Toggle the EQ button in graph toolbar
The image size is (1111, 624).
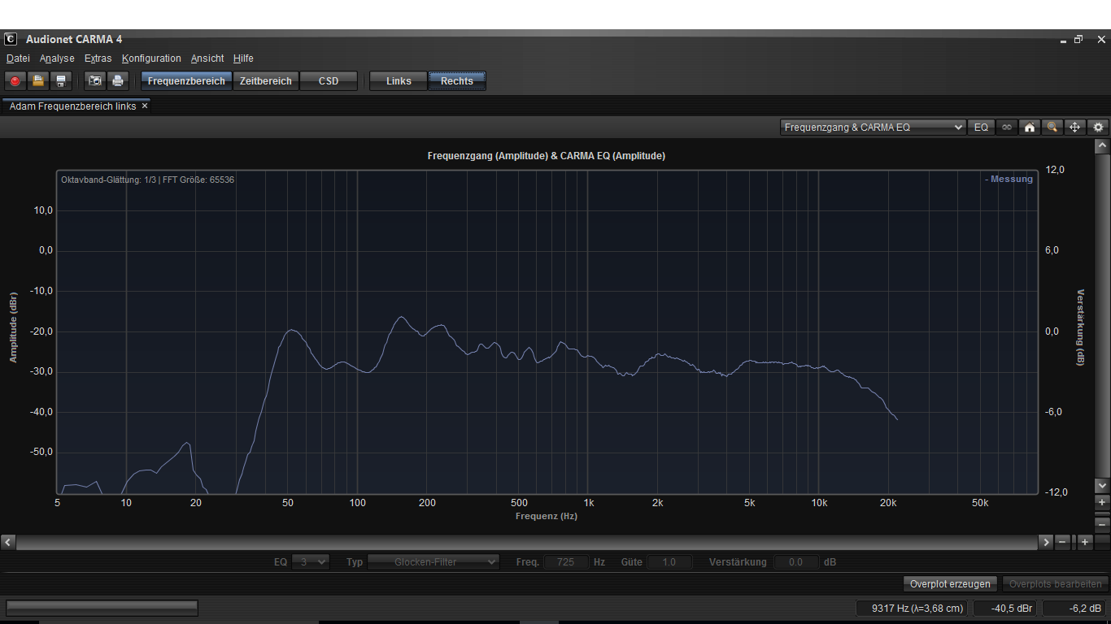pos(981,128)
